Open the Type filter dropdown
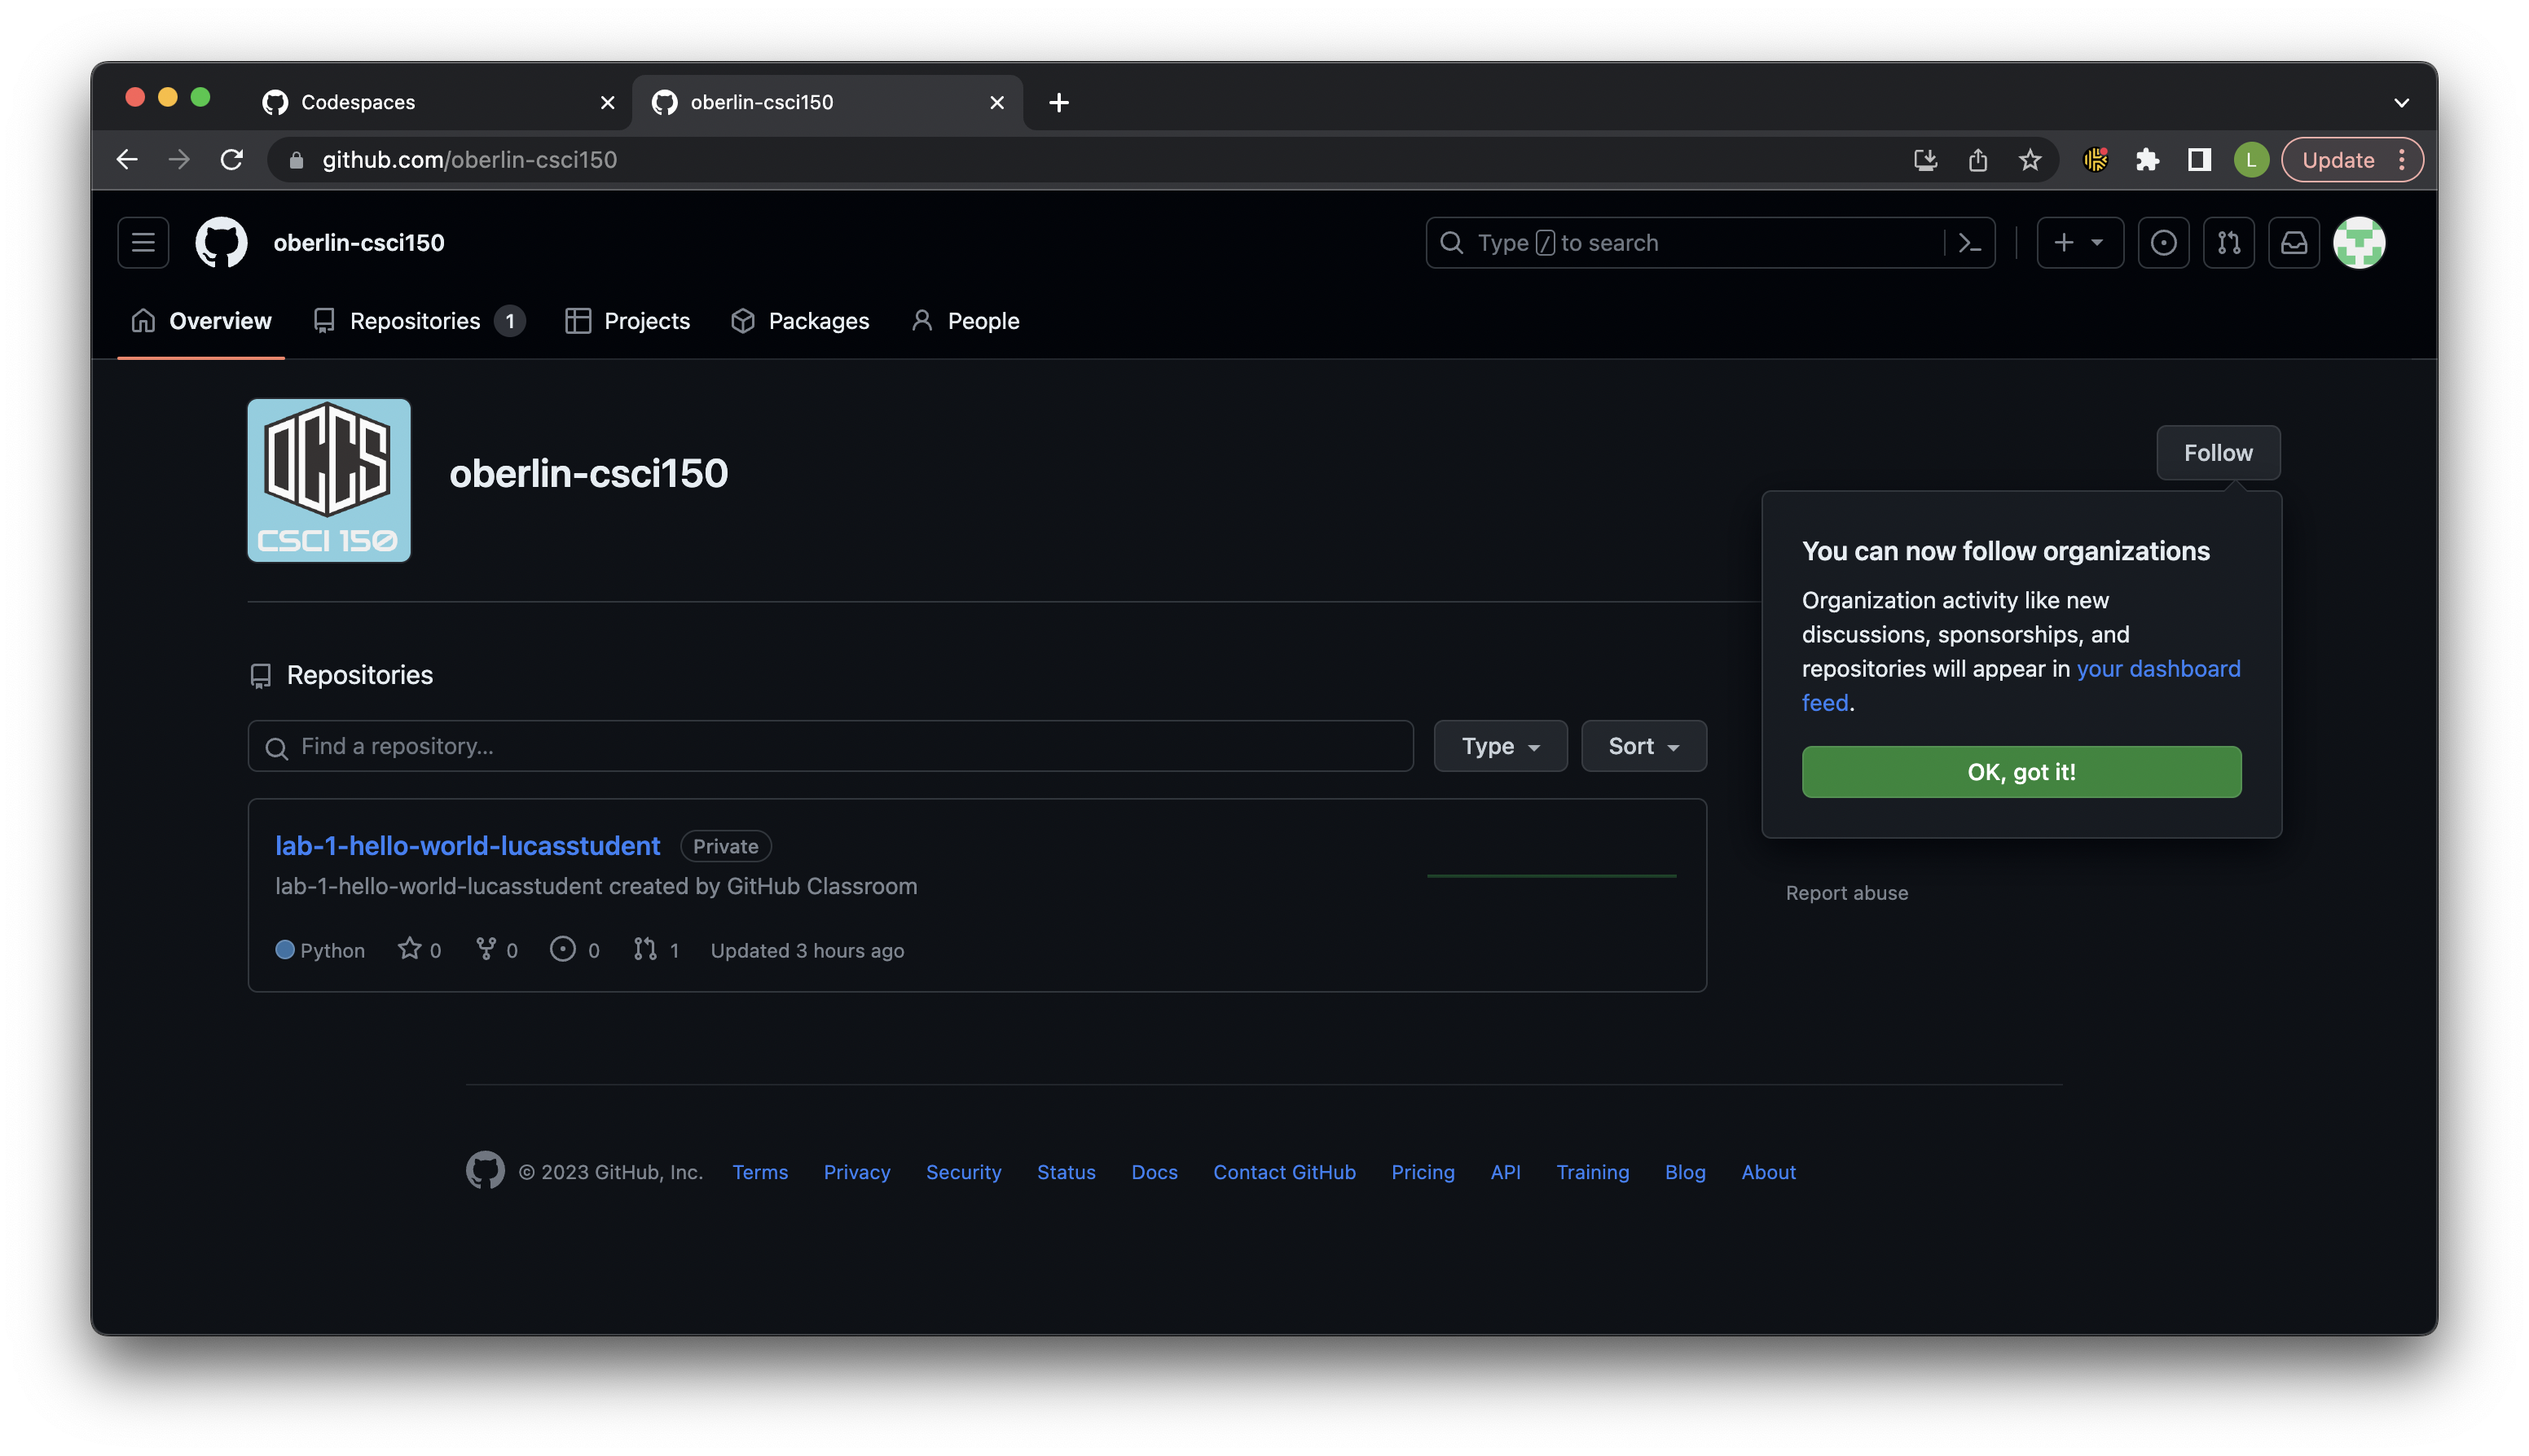Screen dimensions: 2529x1456 click(1500, 746)
